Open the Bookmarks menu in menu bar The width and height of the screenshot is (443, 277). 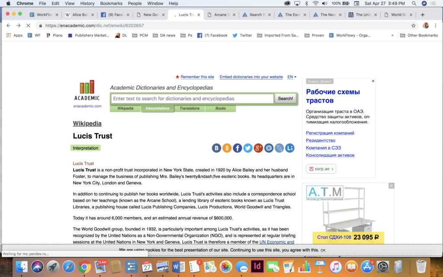pyautogui.click(x=111, y=3)
